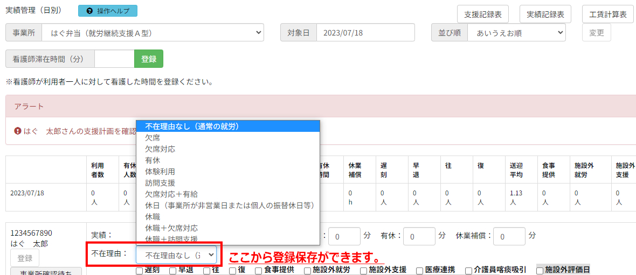
Task: Toggle the 遅刻 checkbox
Action: pyautogui.click(x=140, y=271)
